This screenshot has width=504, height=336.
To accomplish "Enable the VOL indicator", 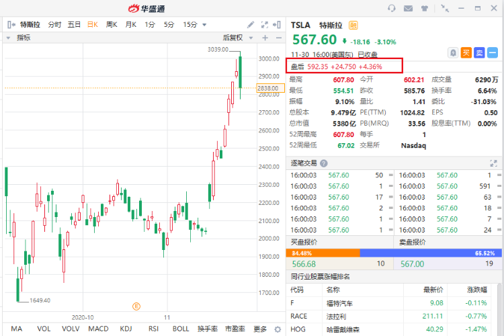I will coord(44,329).
